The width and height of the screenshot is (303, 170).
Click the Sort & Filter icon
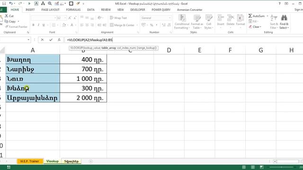click(x=274, y=18)
